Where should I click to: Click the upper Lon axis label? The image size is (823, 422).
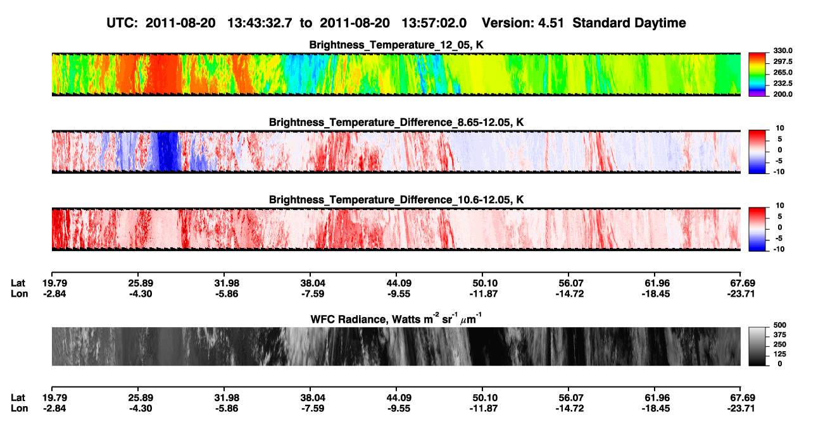pos(18,294)
